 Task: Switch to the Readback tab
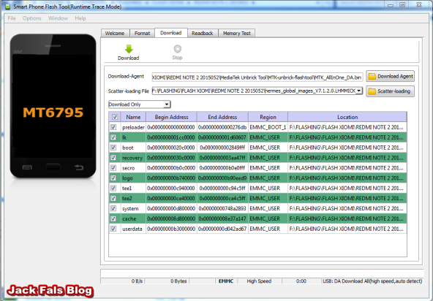coord(203,33)
